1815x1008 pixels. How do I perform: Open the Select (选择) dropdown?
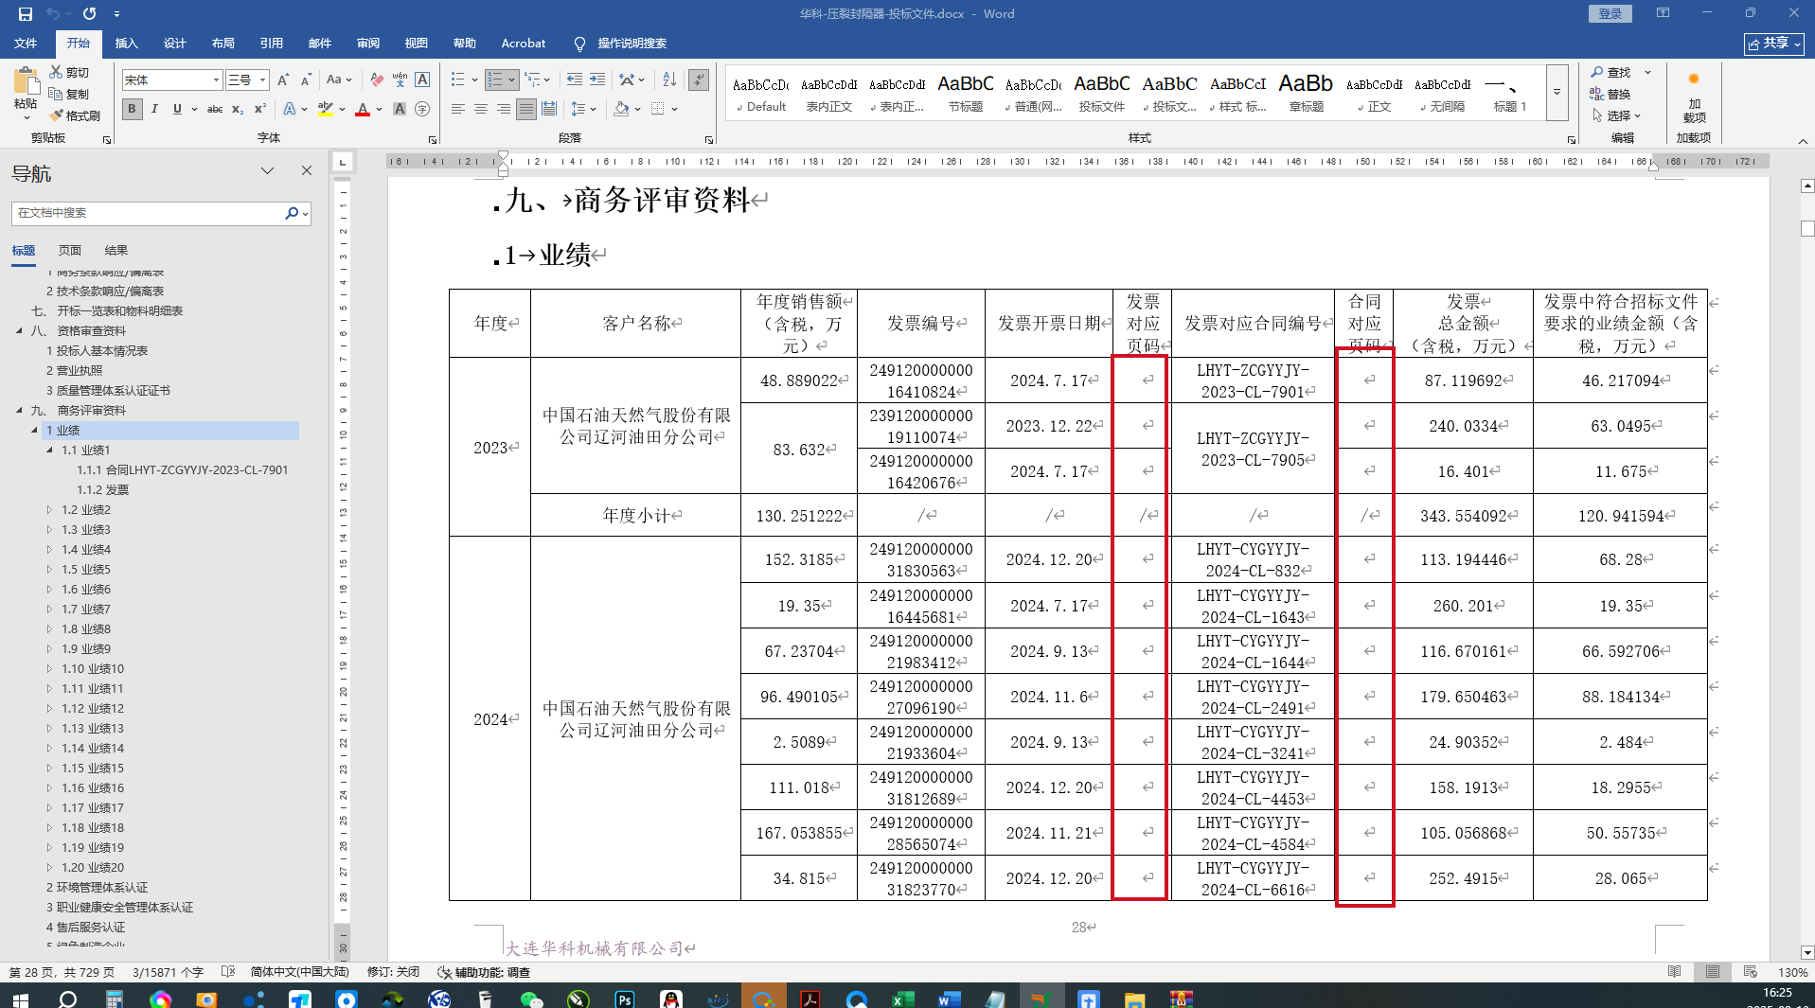1616,115
